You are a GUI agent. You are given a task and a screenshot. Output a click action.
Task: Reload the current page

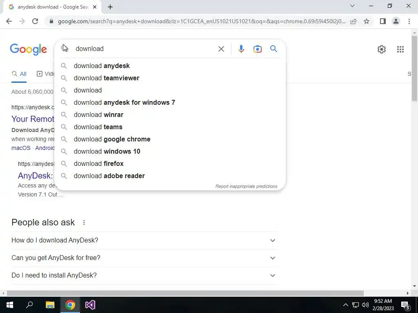tap(35, 21)
